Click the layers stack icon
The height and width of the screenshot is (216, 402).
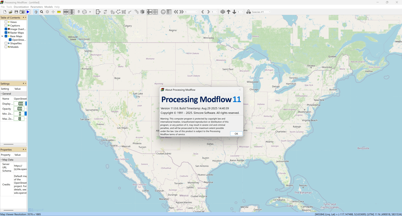pos(223,12)
